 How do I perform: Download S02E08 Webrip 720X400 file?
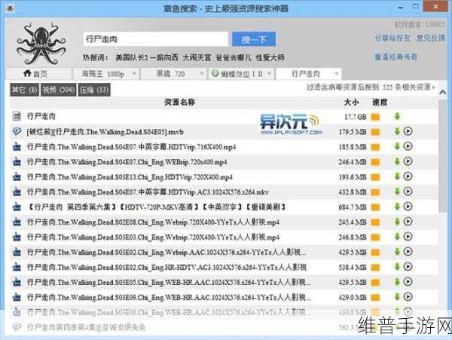(397, 221)
